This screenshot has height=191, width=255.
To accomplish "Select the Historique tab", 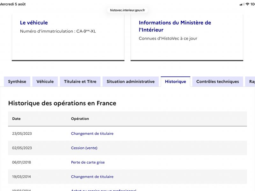I will (x=176, y=81).
